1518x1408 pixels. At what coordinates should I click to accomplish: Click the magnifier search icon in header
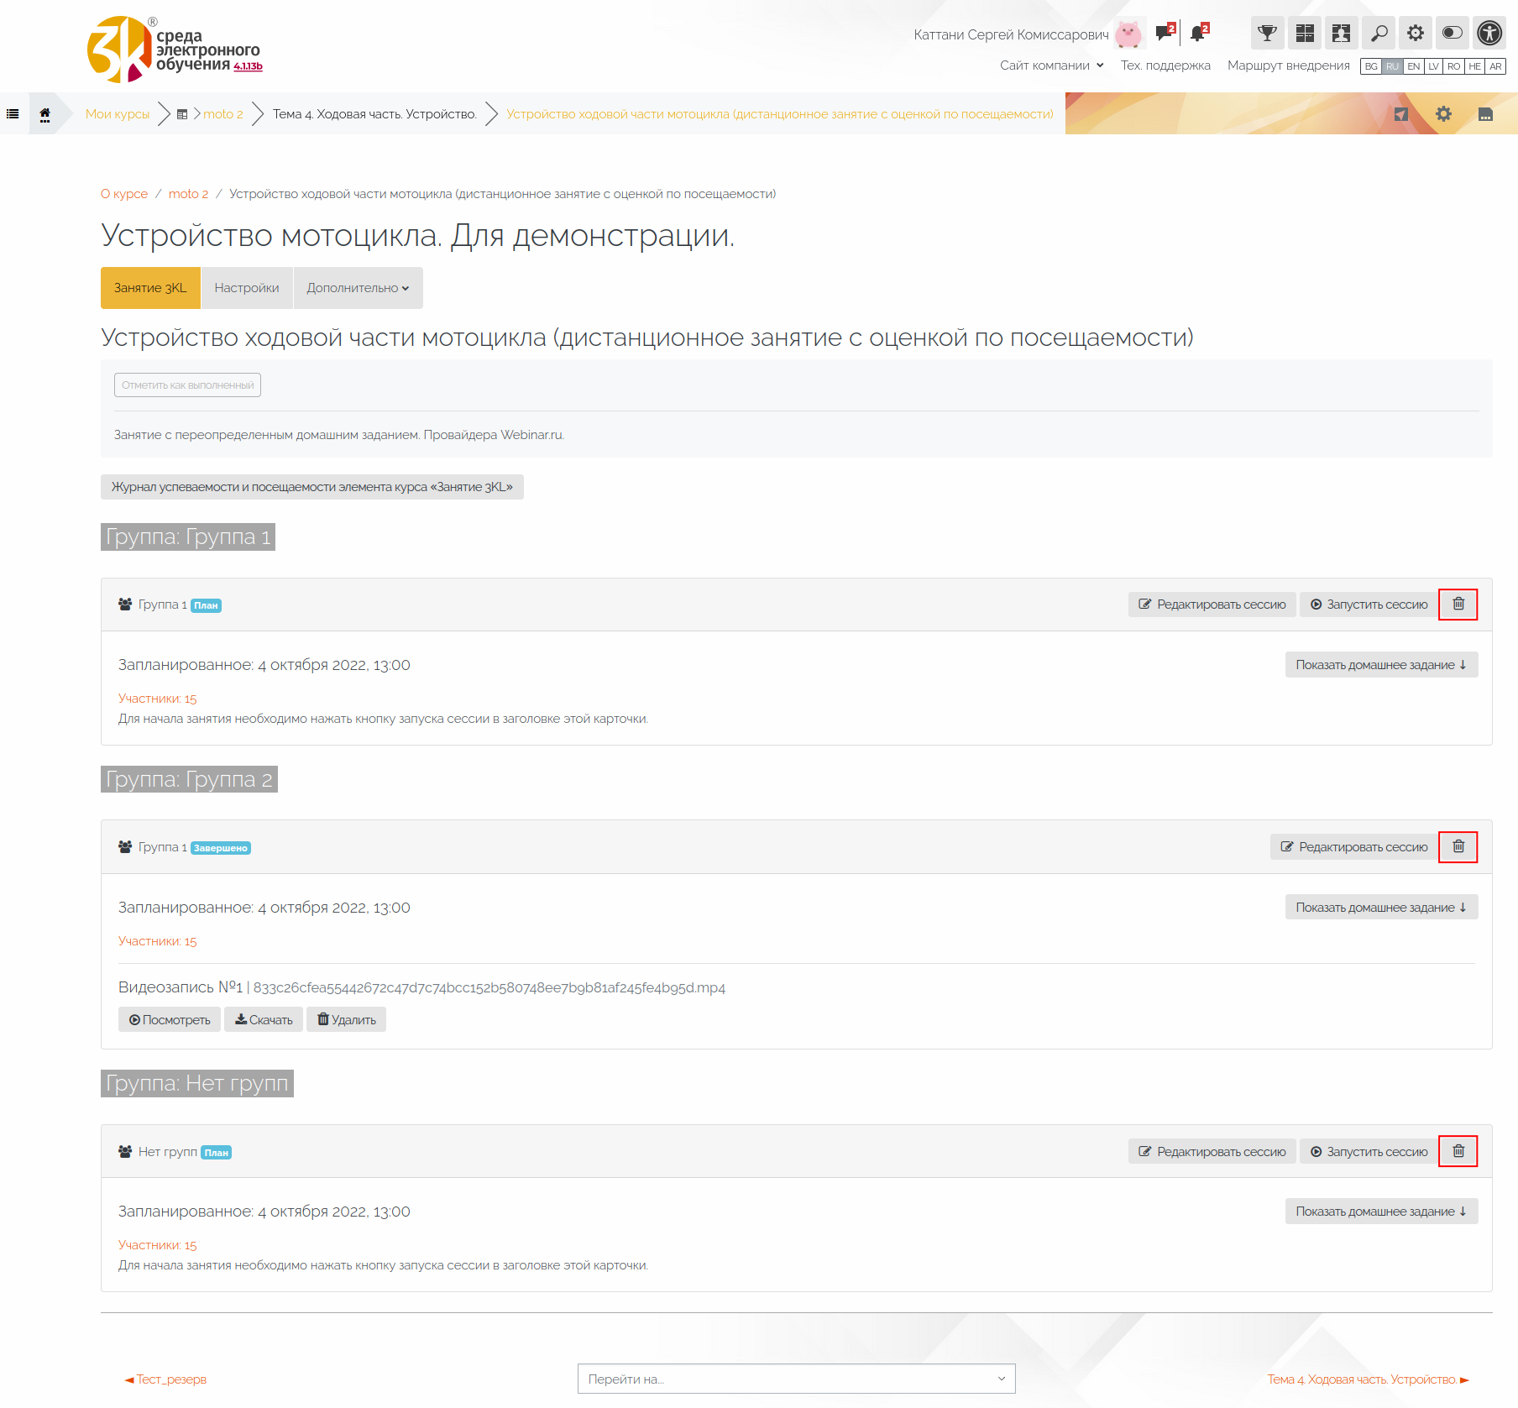tap(1379, 34)
